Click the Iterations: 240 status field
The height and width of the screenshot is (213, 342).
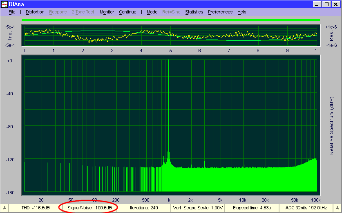144,208
